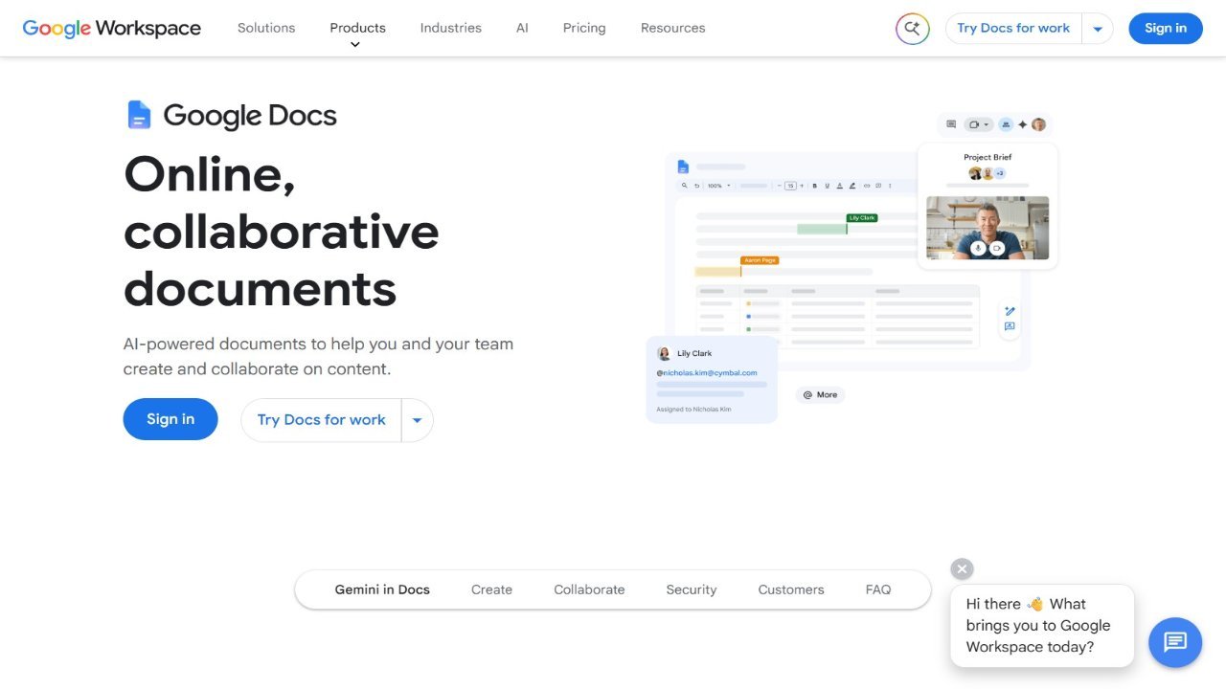
Task: Click the Google Workspace logo
Action: point(112,28)
